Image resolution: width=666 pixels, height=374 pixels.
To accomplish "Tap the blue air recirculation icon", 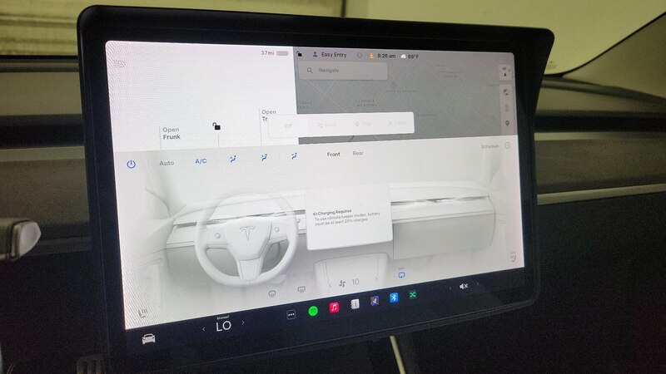I will [x=401, y=275].
